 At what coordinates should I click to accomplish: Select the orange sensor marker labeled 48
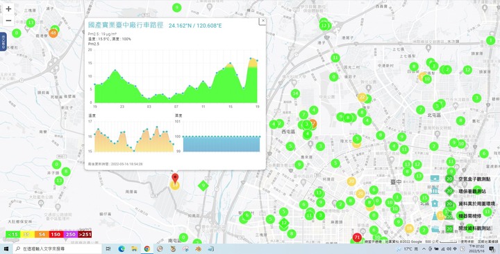53,33
